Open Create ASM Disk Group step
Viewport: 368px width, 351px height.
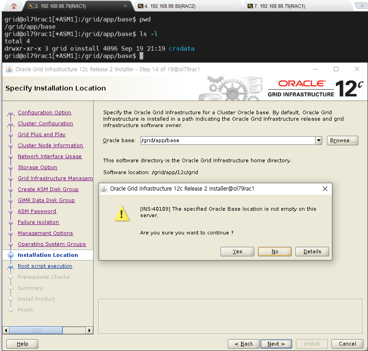pyautogui.click(x=48, y=189)
